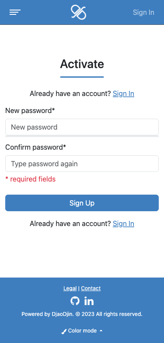
Task: Open the hamburger navigation menu
Action: [15, 12]
